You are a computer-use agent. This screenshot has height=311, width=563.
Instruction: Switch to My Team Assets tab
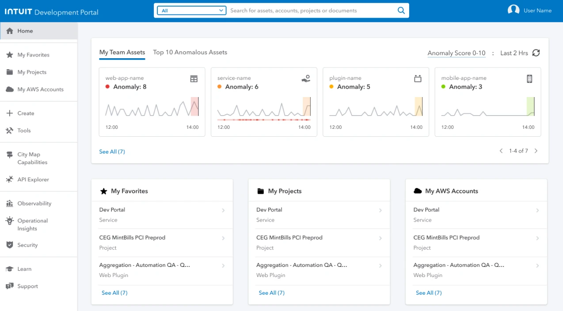(x=122, y=52)
